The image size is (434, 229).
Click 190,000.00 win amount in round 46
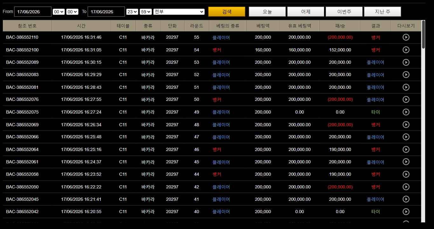coord(340,149)
